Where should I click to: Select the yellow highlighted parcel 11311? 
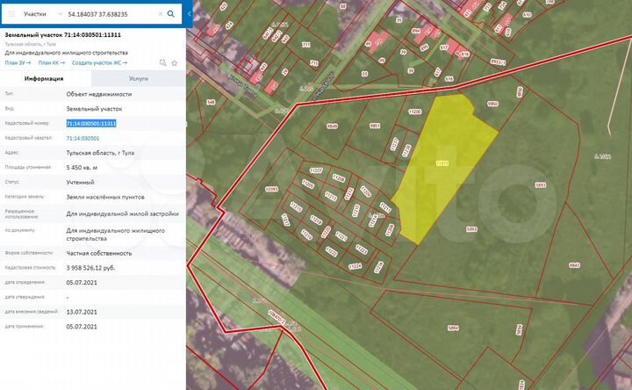pos(442,163)
